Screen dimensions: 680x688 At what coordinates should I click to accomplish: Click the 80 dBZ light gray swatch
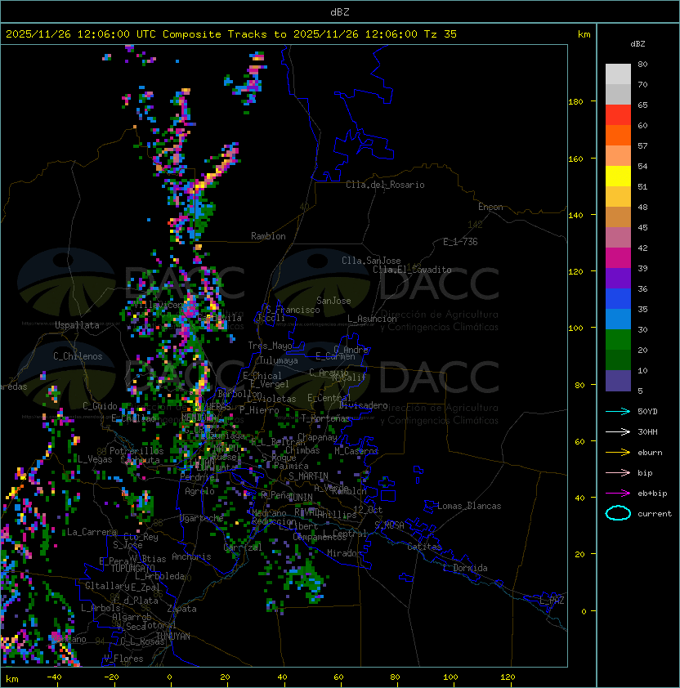pos(618,74)
